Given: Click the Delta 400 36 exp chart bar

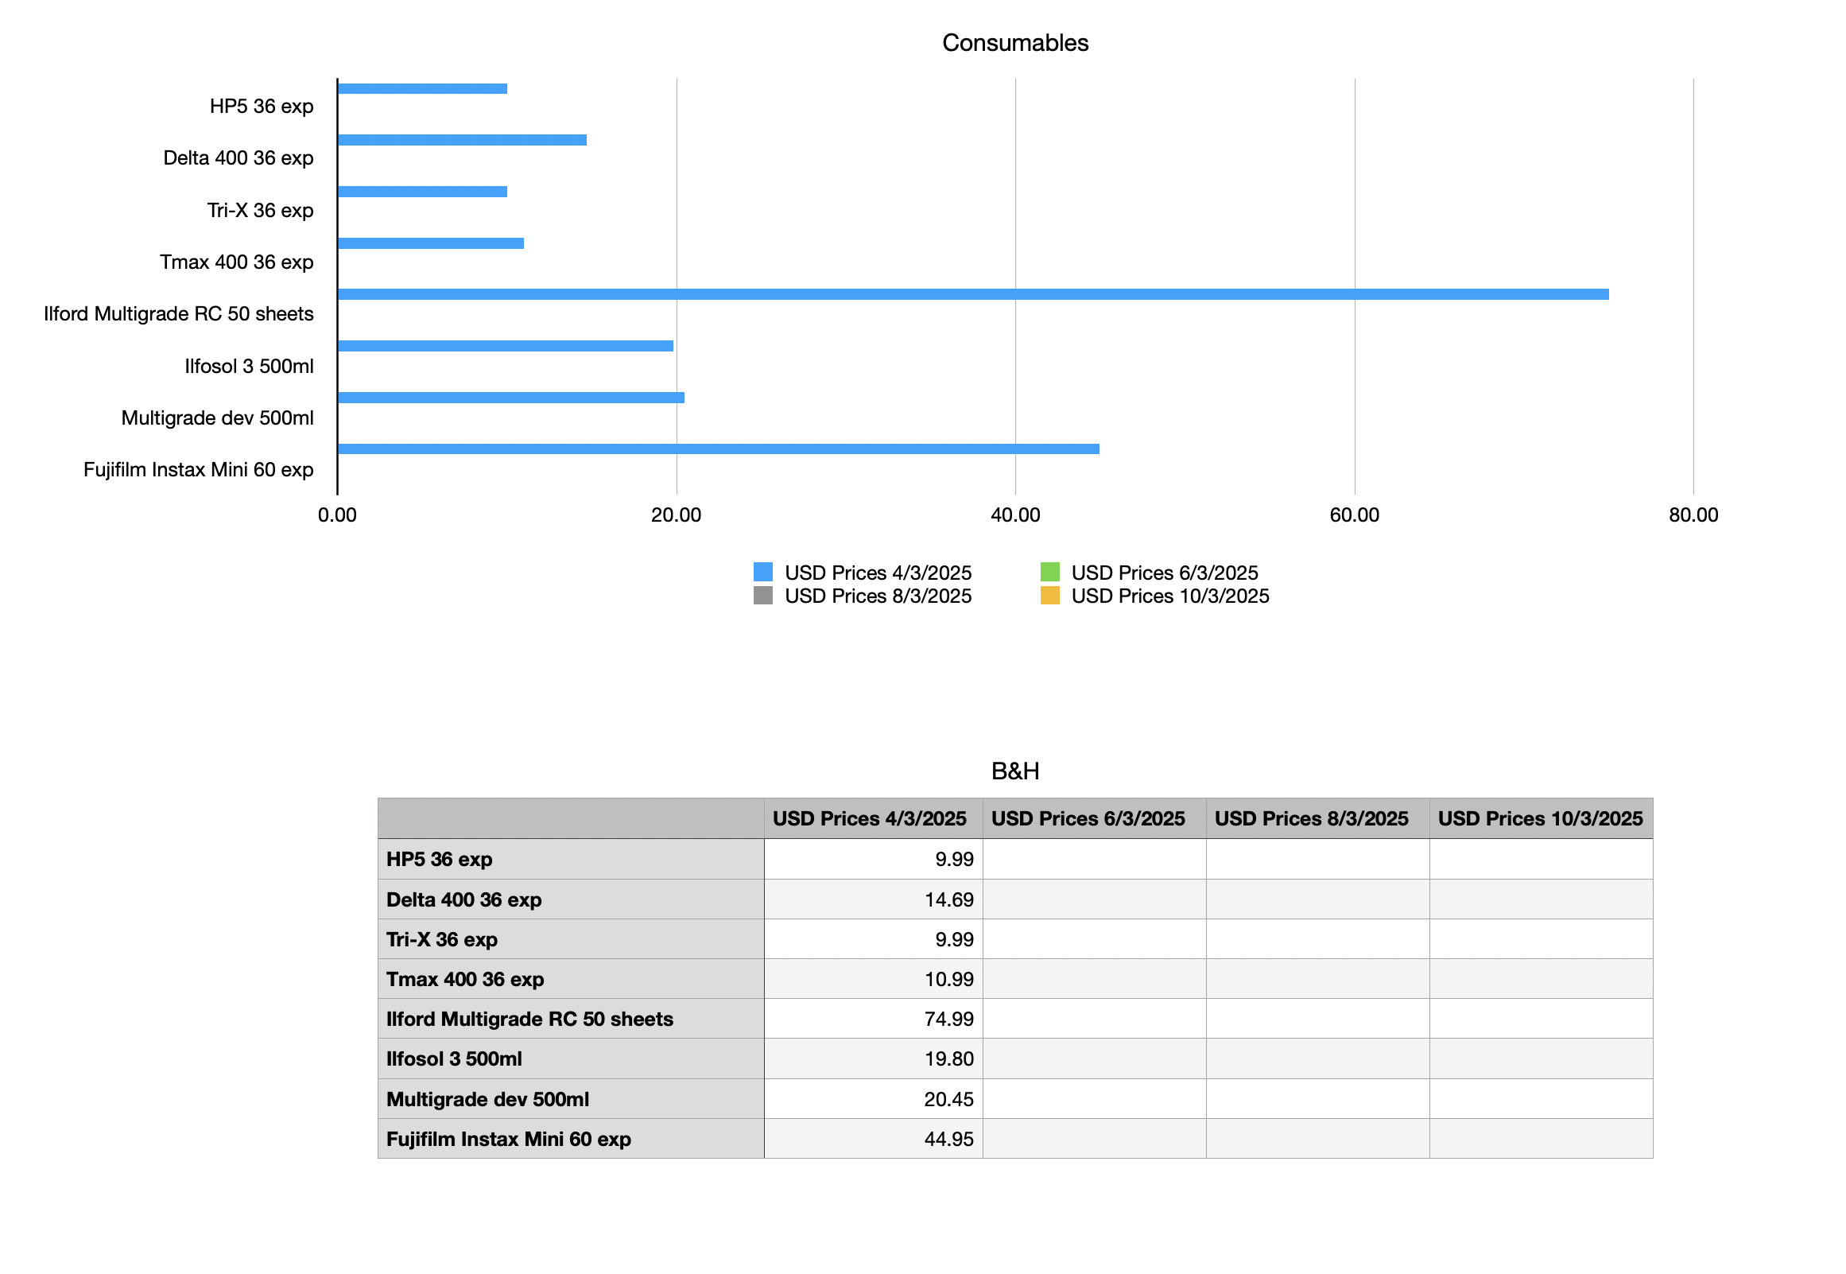Looking at the screenshot, I should pos(462,141).
